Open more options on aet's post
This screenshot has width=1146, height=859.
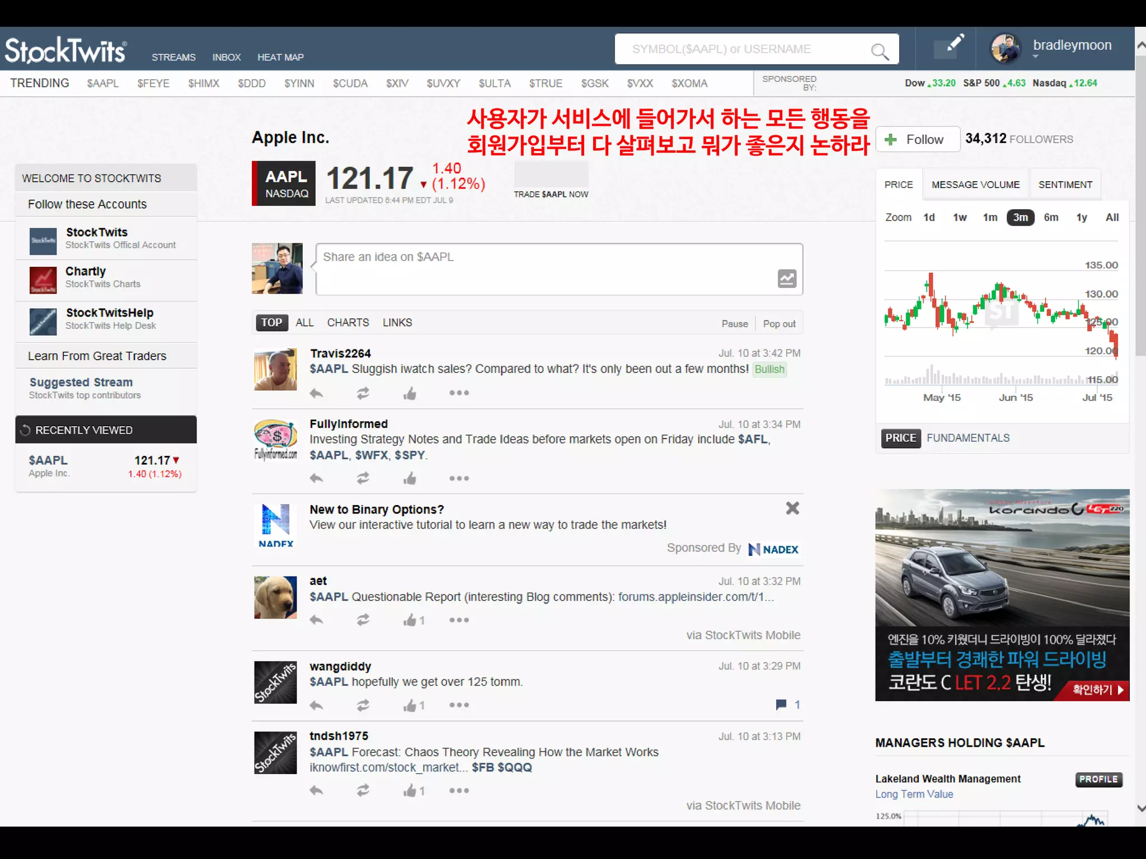[459, 620]
